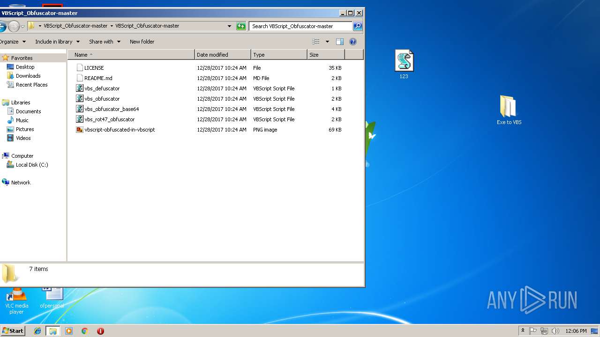This screenshot has width=600, height=337.
Task: Click the Action Center flag icon
Action: click(533, 331)
